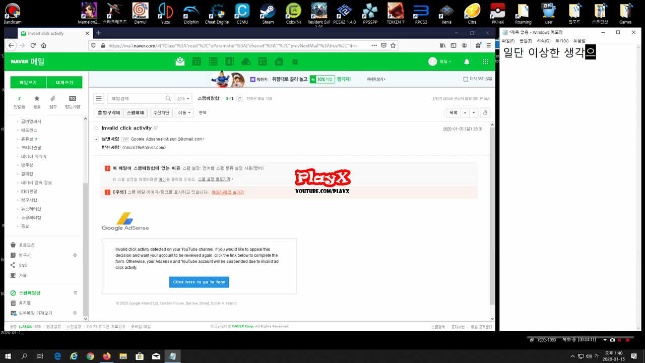Open Dolphin emulator desktop icon
The height and width of the screenshot is (363, 645).
click(x=191, y=14)
